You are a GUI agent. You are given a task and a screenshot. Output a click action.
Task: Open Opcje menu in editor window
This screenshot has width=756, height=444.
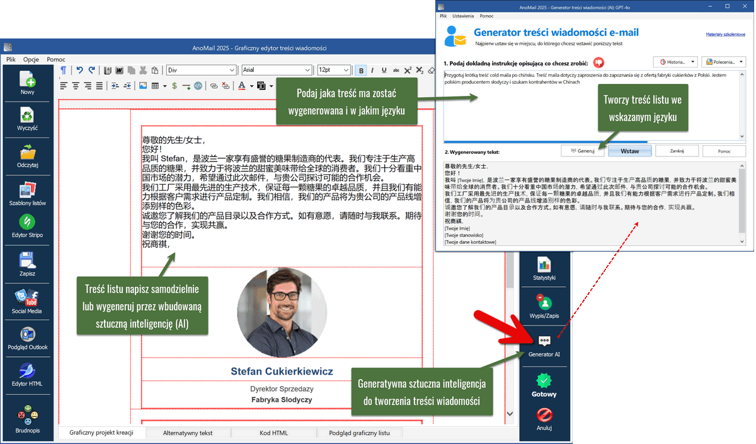pyautogui.click(x=31, y=59)
